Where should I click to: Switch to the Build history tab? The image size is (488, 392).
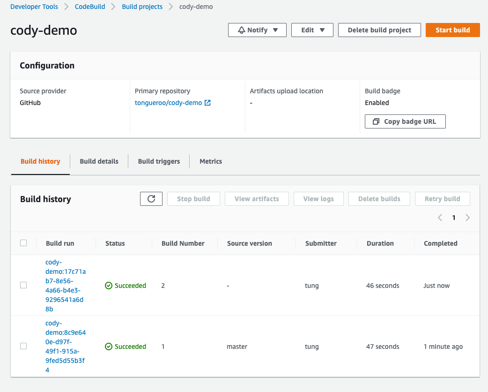[x=40, y=161]
